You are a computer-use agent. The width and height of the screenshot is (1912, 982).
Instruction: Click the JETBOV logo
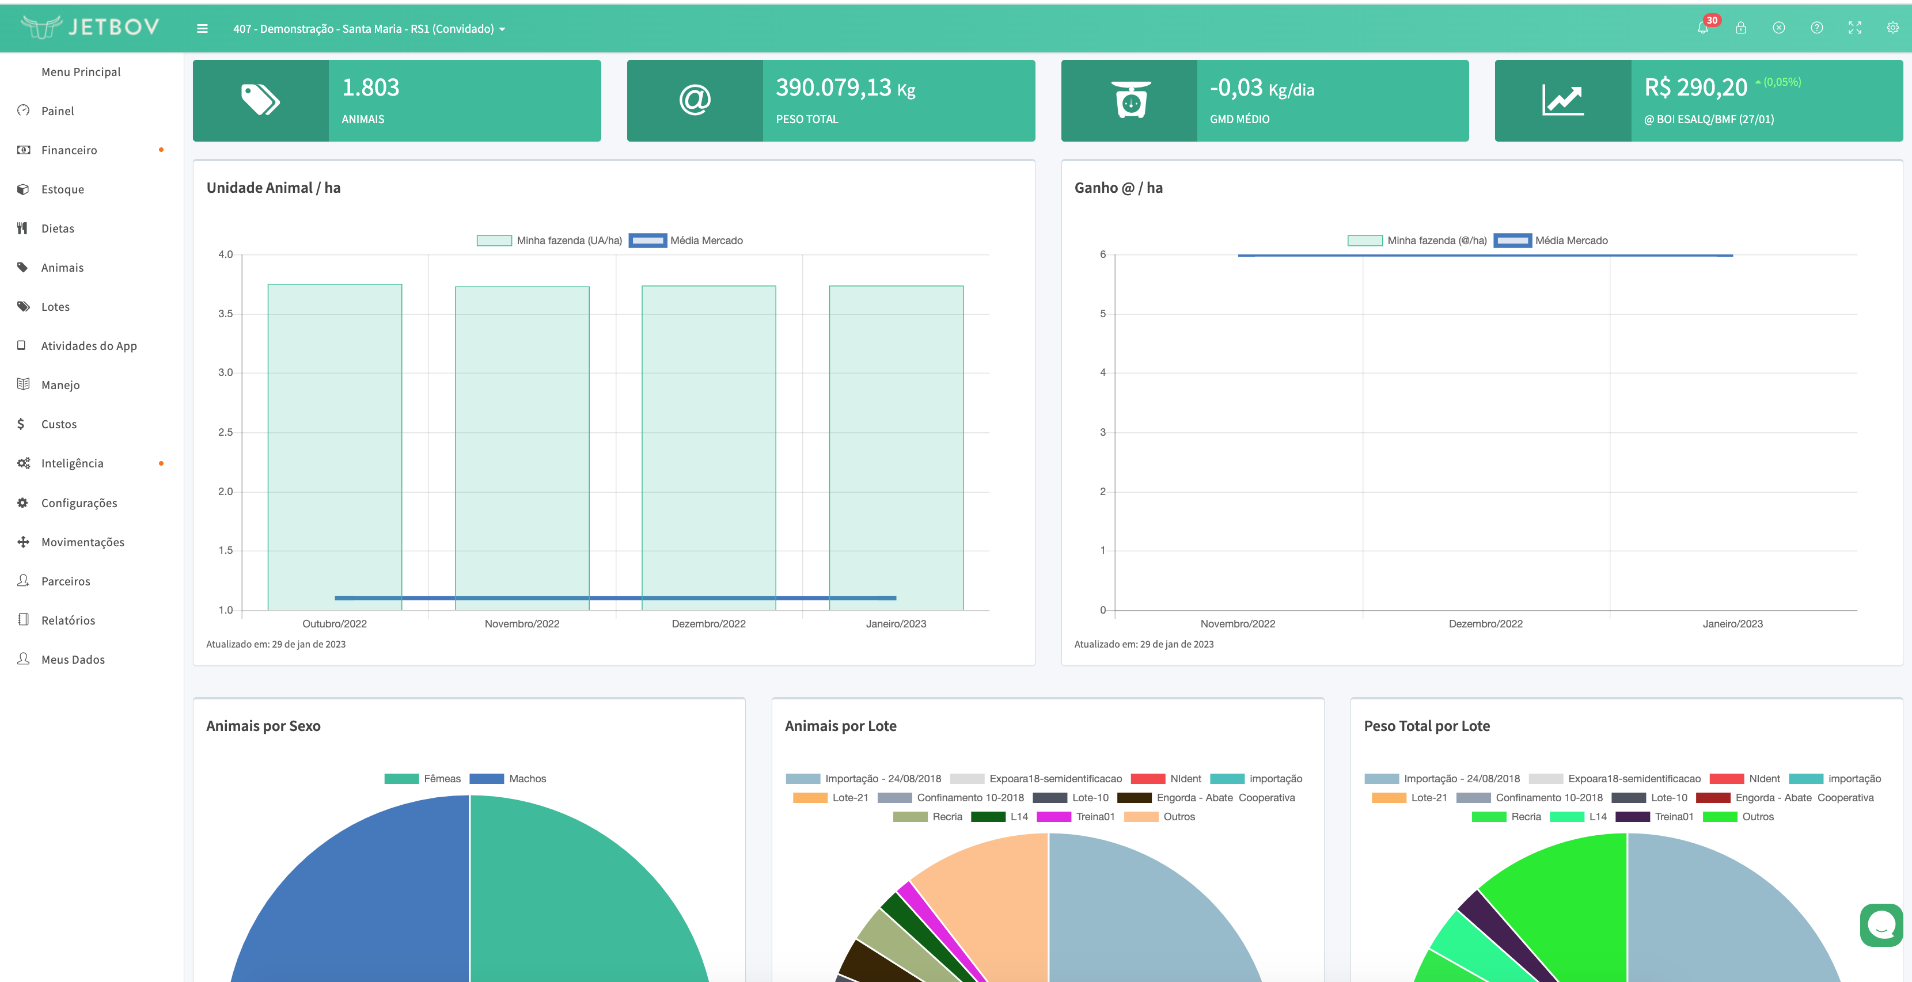(x=90, y=26)
